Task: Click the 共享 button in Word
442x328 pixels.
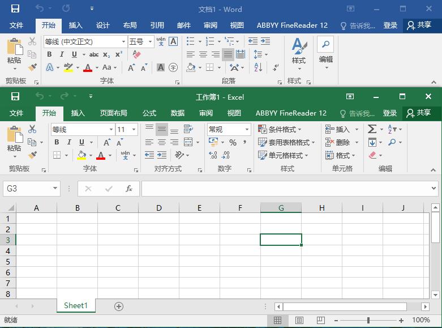Action: pyautogui.click(x=419, y=25)
